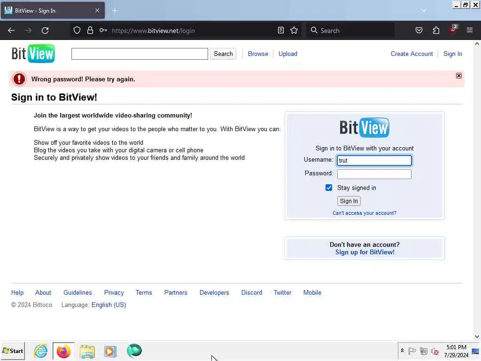Open Can't access your account link
481x361 pixels.
(x=365, y=213)
